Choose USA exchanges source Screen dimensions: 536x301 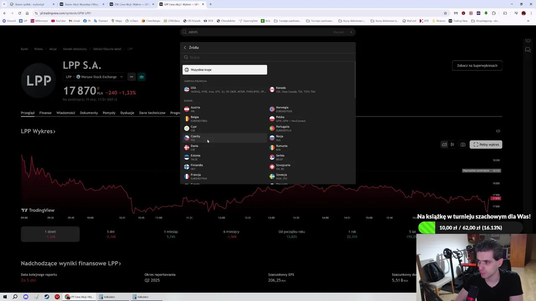click(x=225, y=89)
